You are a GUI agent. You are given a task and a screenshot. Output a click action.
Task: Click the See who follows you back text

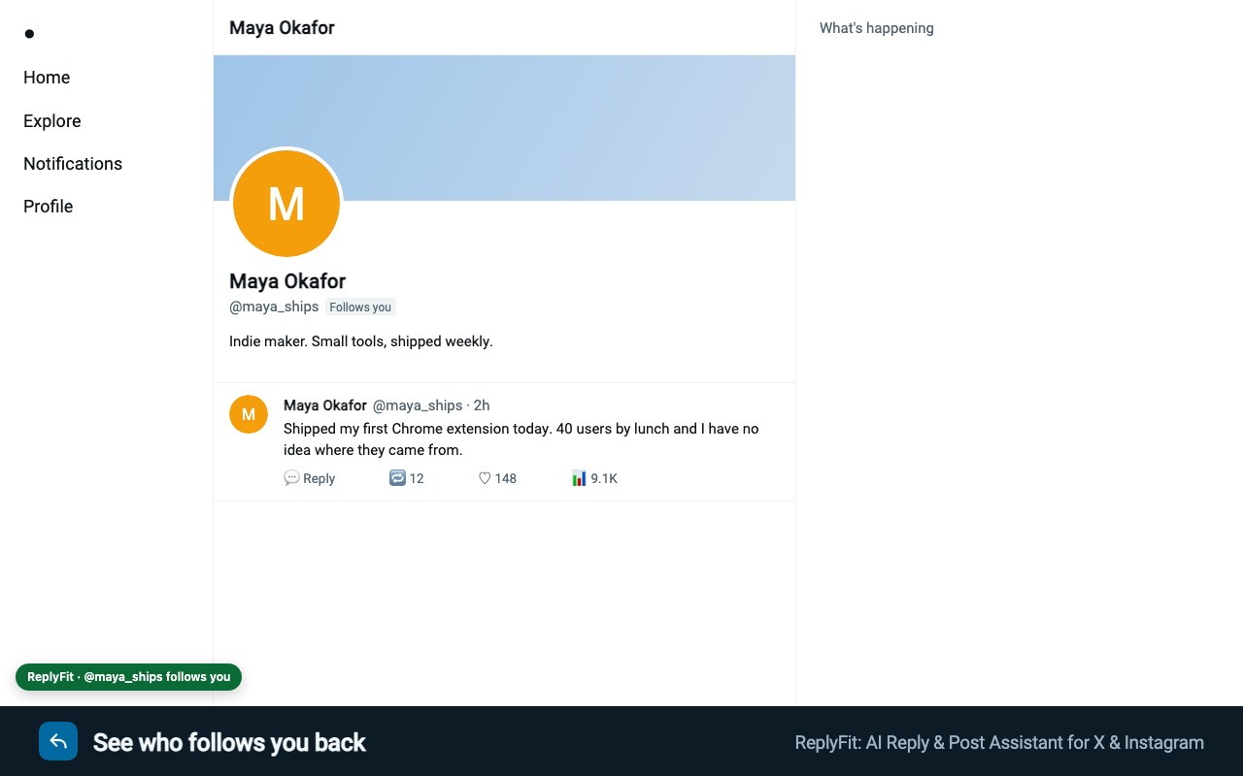pyautogui.click(x=229, y=743)
